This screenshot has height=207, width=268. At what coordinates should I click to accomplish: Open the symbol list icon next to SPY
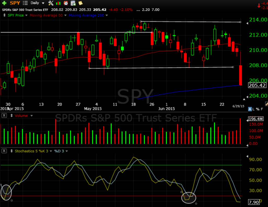[x=25, y=3]
